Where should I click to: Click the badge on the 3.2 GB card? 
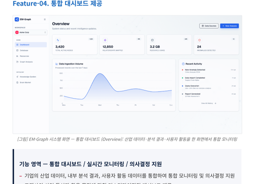[186, 39]
